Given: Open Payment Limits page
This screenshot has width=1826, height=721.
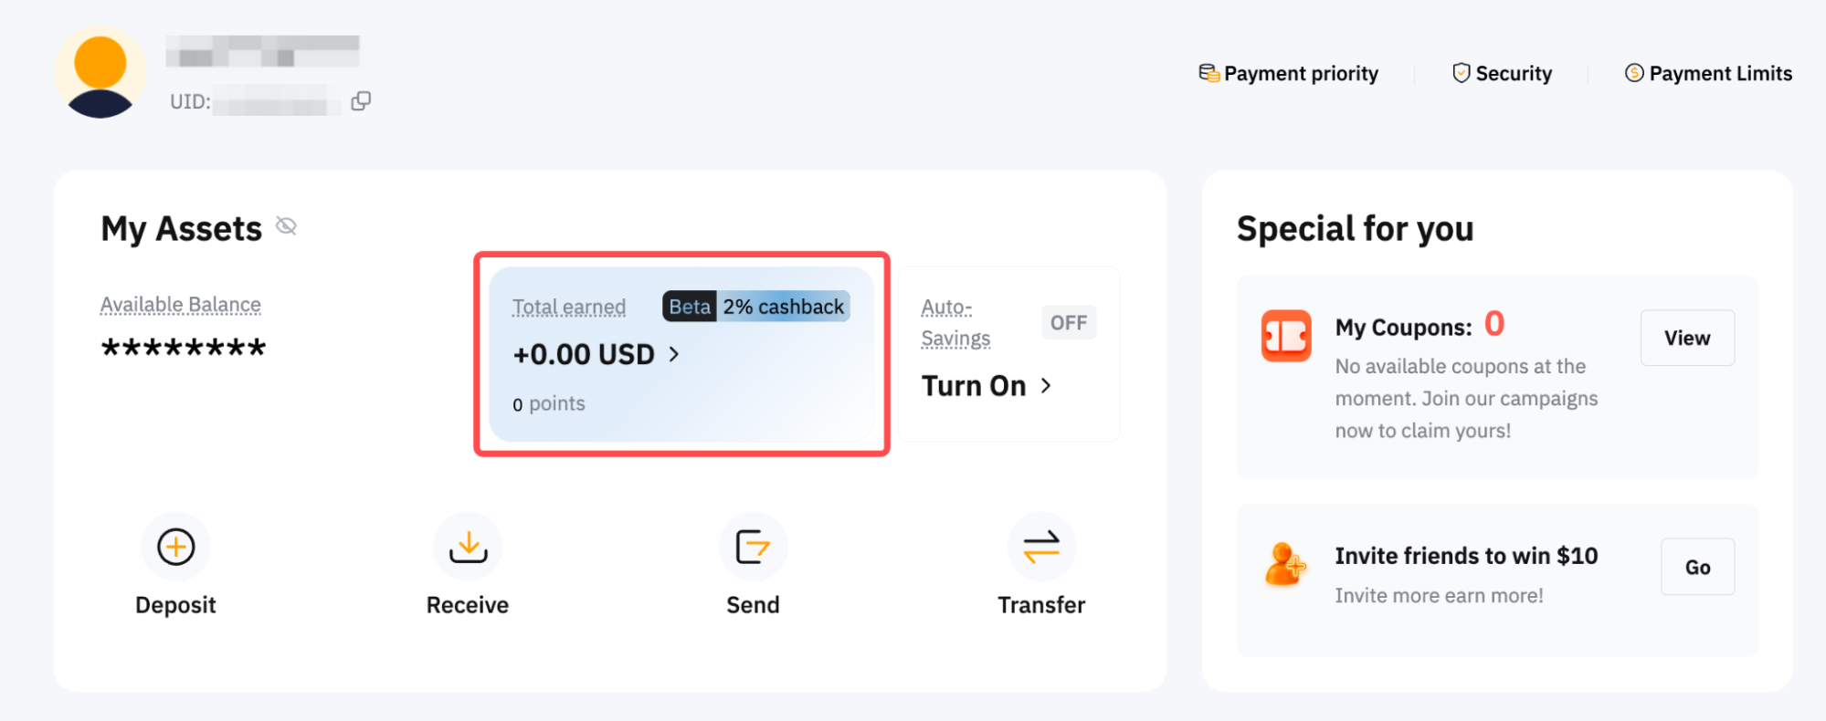Looking at the screenshot, I should click(1708, 73).
